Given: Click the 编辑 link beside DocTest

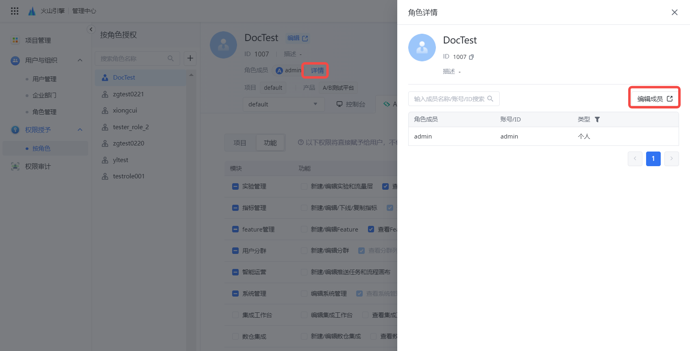Looking at the screenshot, I should [x=298, y=38].
